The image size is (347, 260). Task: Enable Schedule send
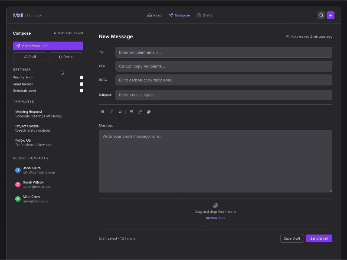click(81, 91)
